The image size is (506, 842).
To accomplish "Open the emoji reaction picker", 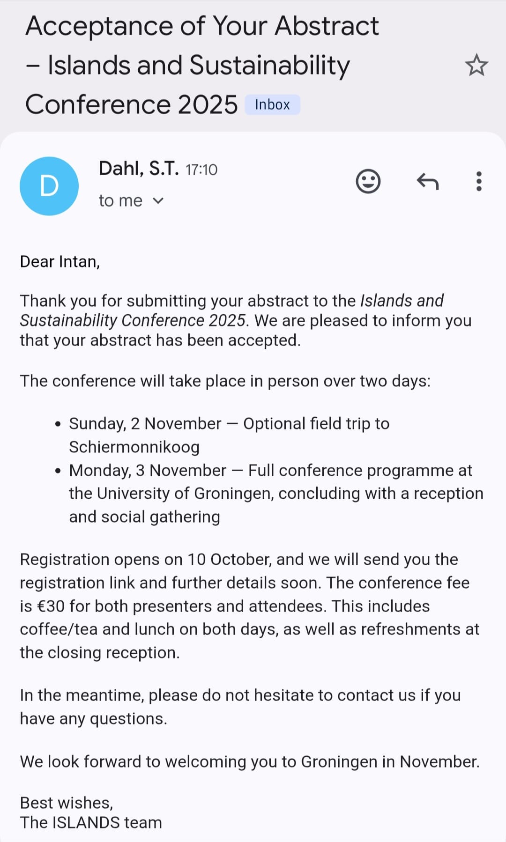I will click(x=368, y=181).
